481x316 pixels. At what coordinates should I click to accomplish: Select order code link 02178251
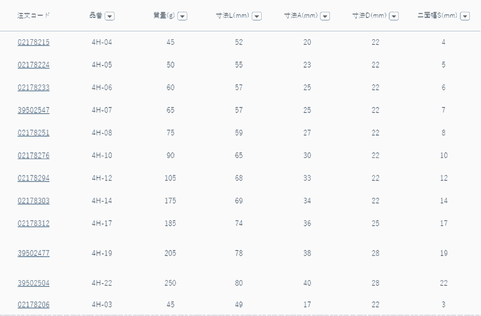coord(34,133)
